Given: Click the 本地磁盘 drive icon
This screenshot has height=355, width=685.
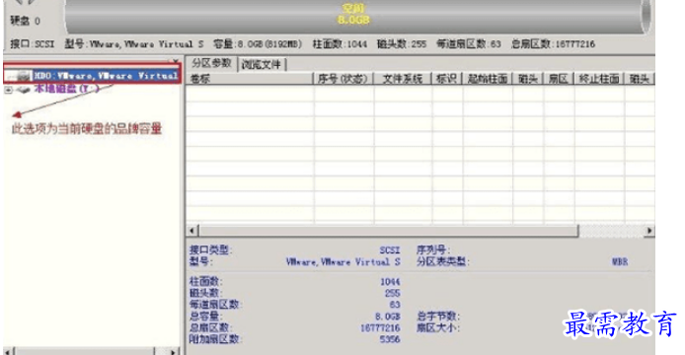Looking at the screenshot, I should click(x=23, y=90).
